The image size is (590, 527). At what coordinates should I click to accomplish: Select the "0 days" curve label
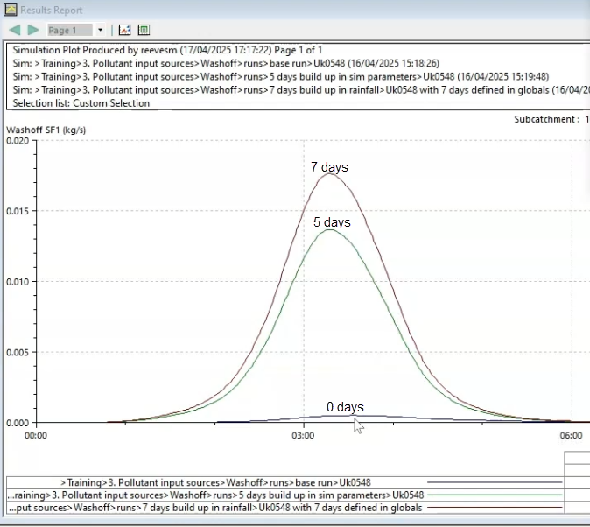click(x=345, y=407)
